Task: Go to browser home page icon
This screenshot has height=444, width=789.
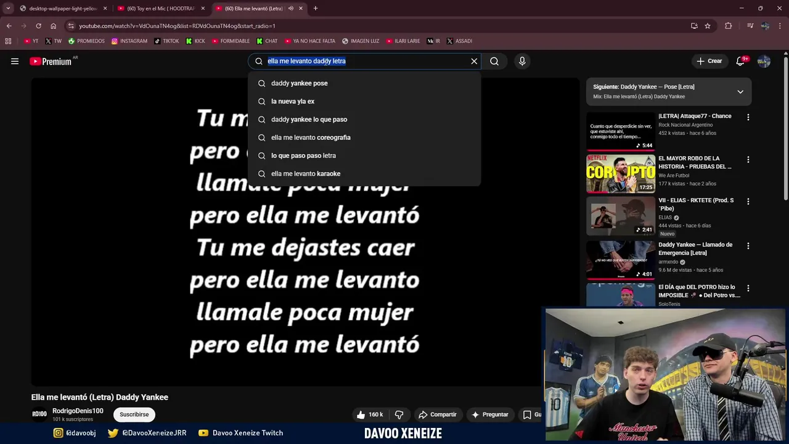Action: point(54,26)
